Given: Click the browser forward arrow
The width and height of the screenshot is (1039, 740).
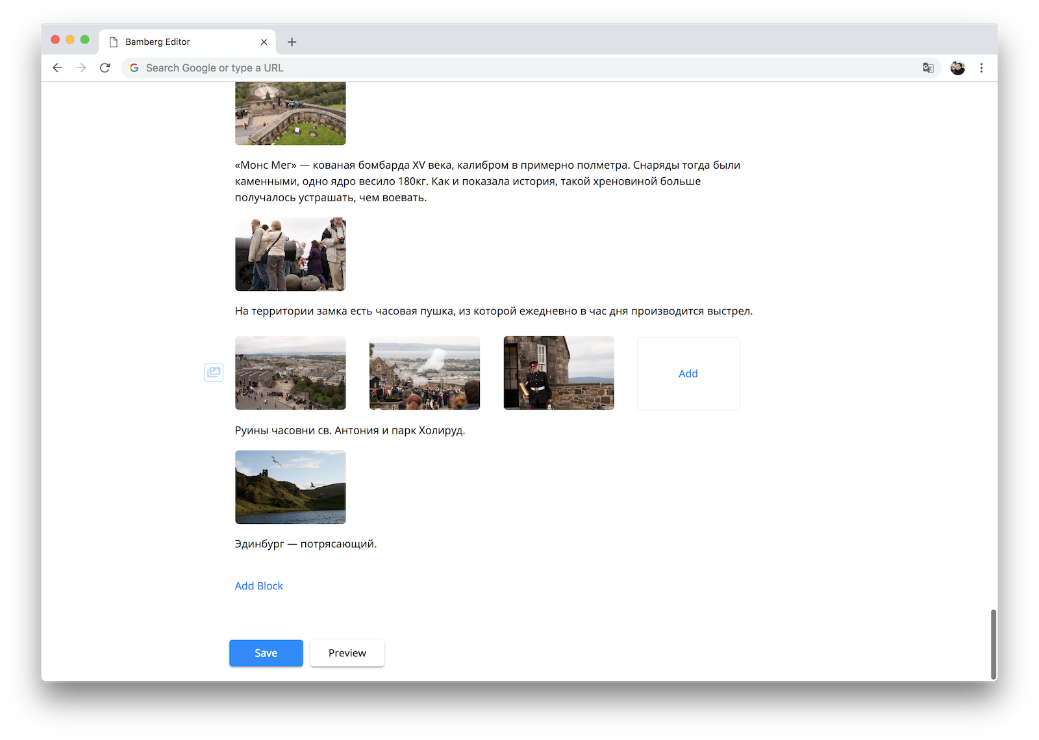Looking at the screenshot, I should (81, 68).
